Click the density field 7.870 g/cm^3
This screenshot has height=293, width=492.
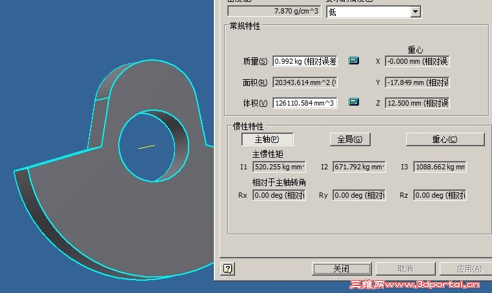click(274, 11)
